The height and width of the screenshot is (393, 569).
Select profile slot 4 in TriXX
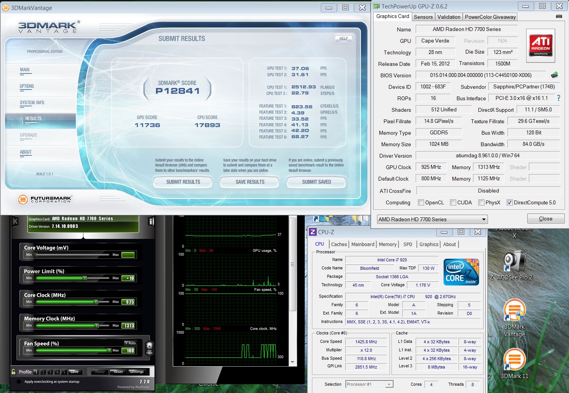tap(57, 372)
